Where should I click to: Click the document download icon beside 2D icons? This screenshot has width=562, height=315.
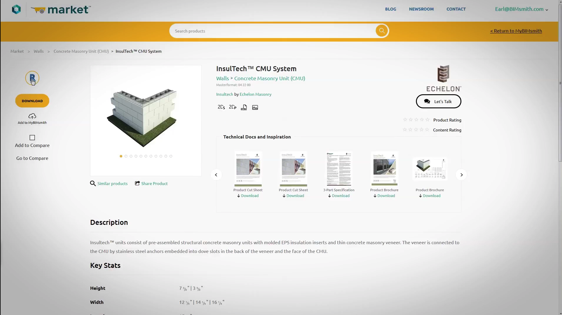coord(244,107)
